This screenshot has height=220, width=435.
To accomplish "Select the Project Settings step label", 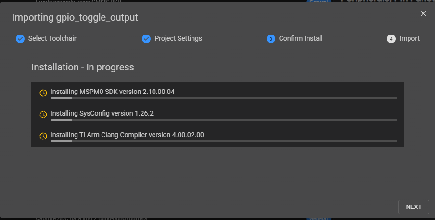I will point(178,38).
